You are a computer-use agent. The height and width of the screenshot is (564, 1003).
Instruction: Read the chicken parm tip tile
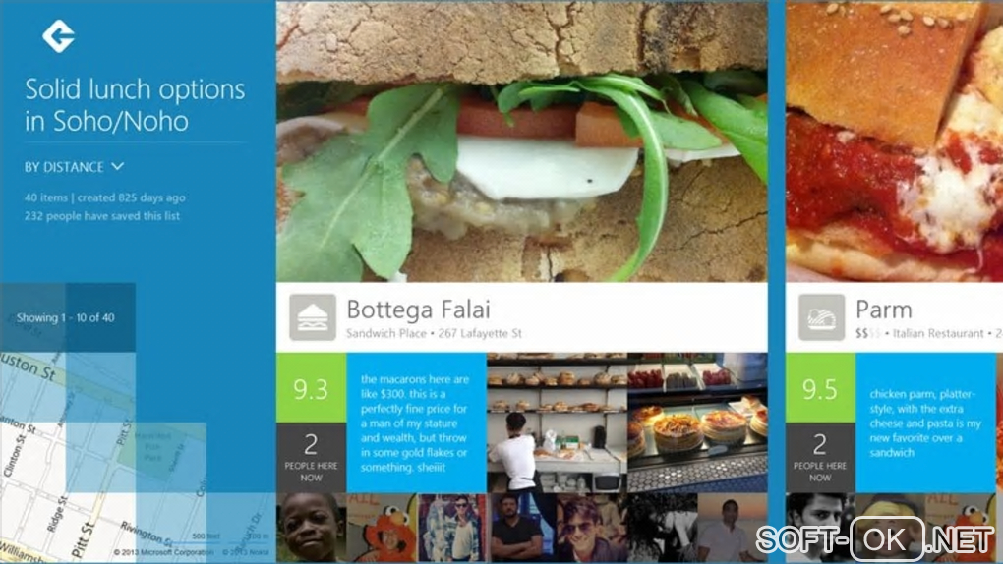(x=925, y=423)
